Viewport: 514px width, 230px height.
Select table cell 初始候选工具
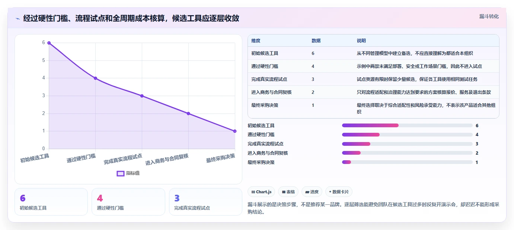(x=265, y=53)
